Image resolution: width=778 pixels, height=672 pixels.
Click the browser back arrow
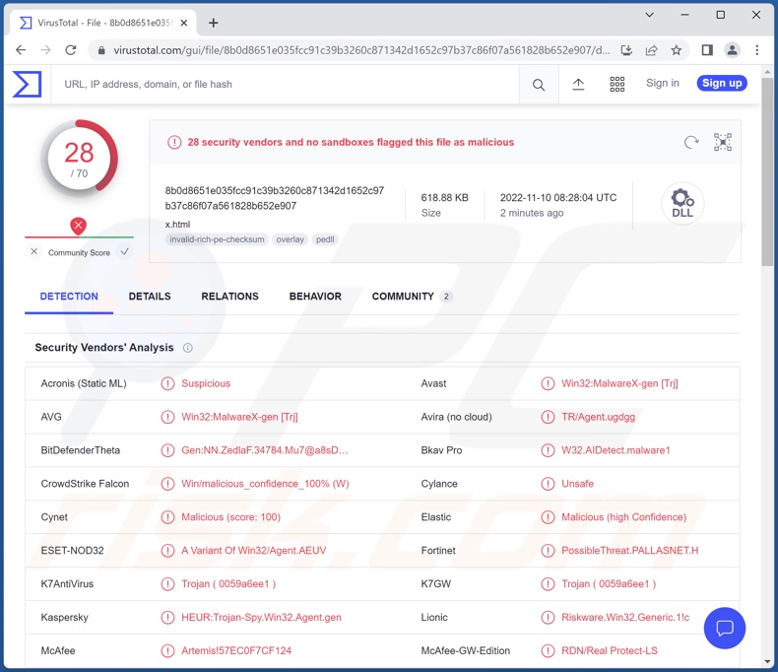click(x=21, y=50)
